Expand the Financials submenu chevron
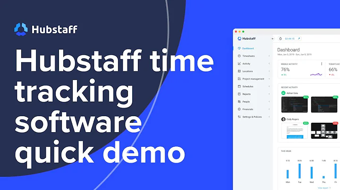The image size is (340, 190). coord(269,109)
